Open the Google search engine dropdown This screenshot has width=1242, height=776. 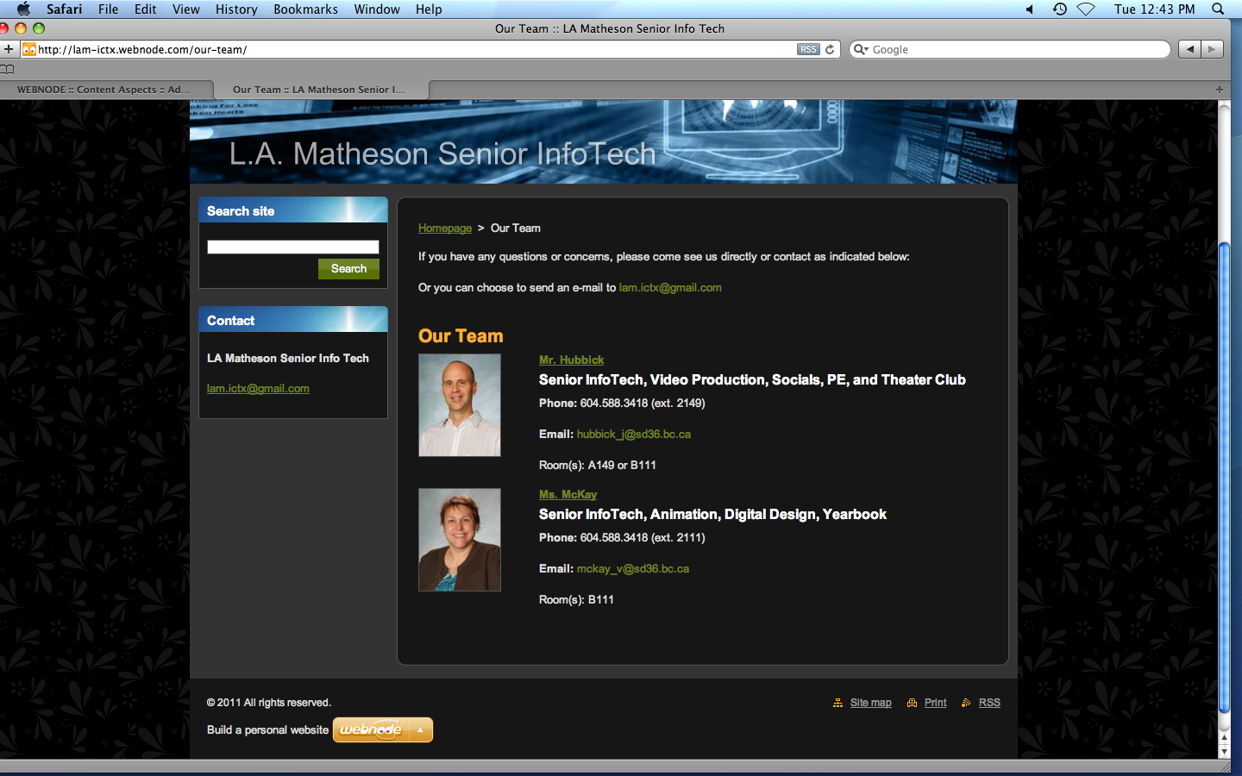point(861,49)
